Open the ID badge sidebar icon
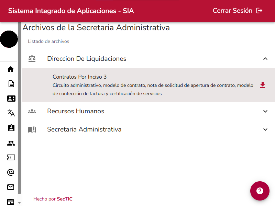Image resolution: width=275 pixels, height=206 pixels. point(11,128)
